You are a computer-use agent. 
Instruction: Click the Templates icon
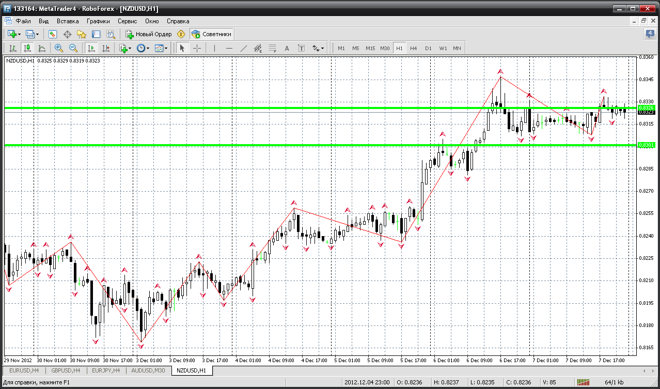(159, 48)
